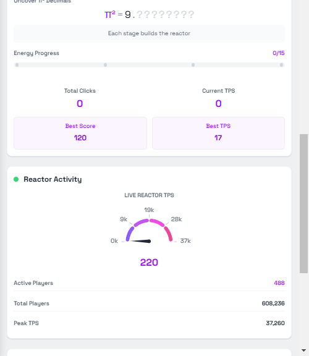Image resolution: width=309 pixels, height=356 pixels.
Task: Click the π² = 9.???????? decimals display
Action: pyautogui.click(x=149, y=15)
